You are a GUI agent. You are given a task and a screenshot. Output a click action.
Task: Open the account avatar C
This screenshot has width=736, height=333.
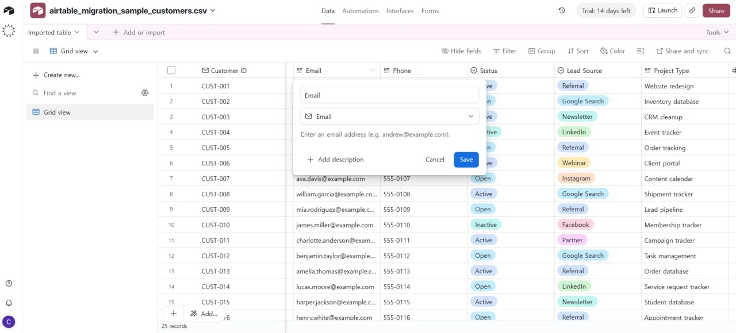click(9, 322)
